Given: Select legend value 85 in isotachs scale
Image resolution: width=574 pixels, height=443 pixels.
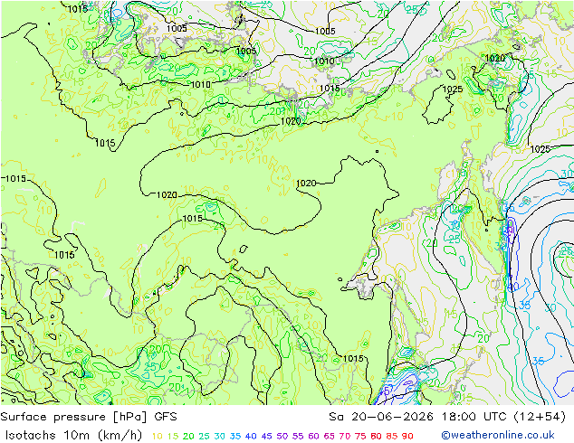Looking at the screenshot, I should [392, 436].
